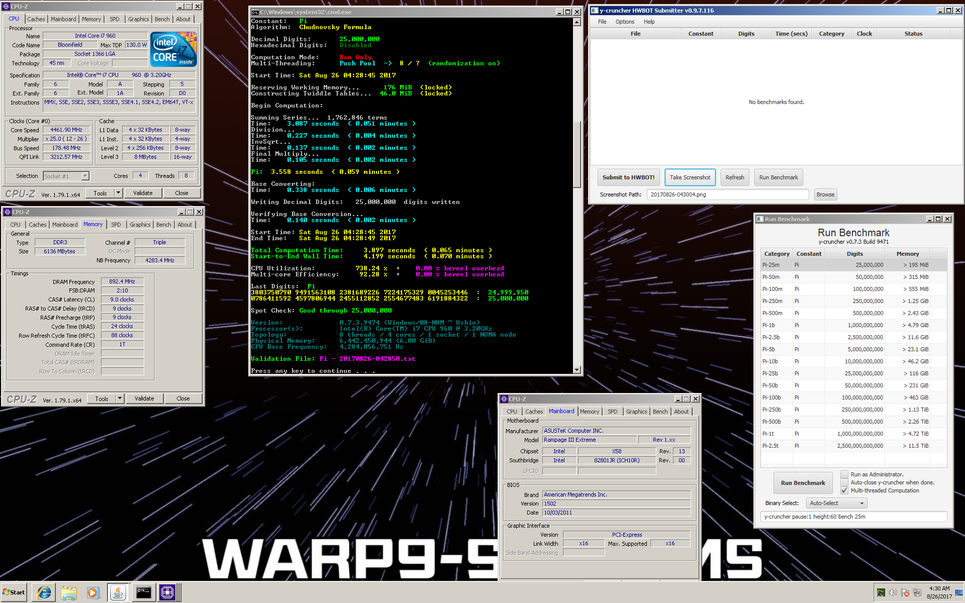The width and height of the screenshot is (965, 603).
Task: Click the Screenshot Path input field
Action: (728, 194)
